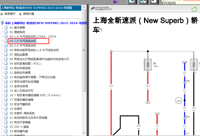
Task: Click the tree panel scroll up arrow
Action: (84, 7)
